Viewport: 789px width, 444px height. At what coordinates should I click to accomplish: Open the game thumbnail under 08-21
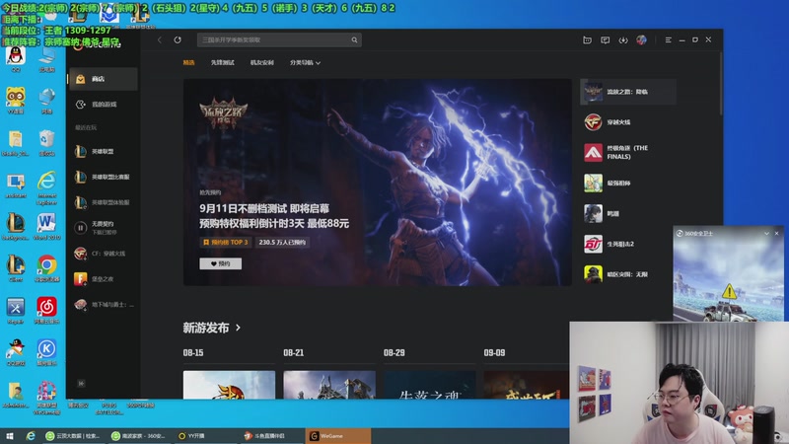click(329, 385)
